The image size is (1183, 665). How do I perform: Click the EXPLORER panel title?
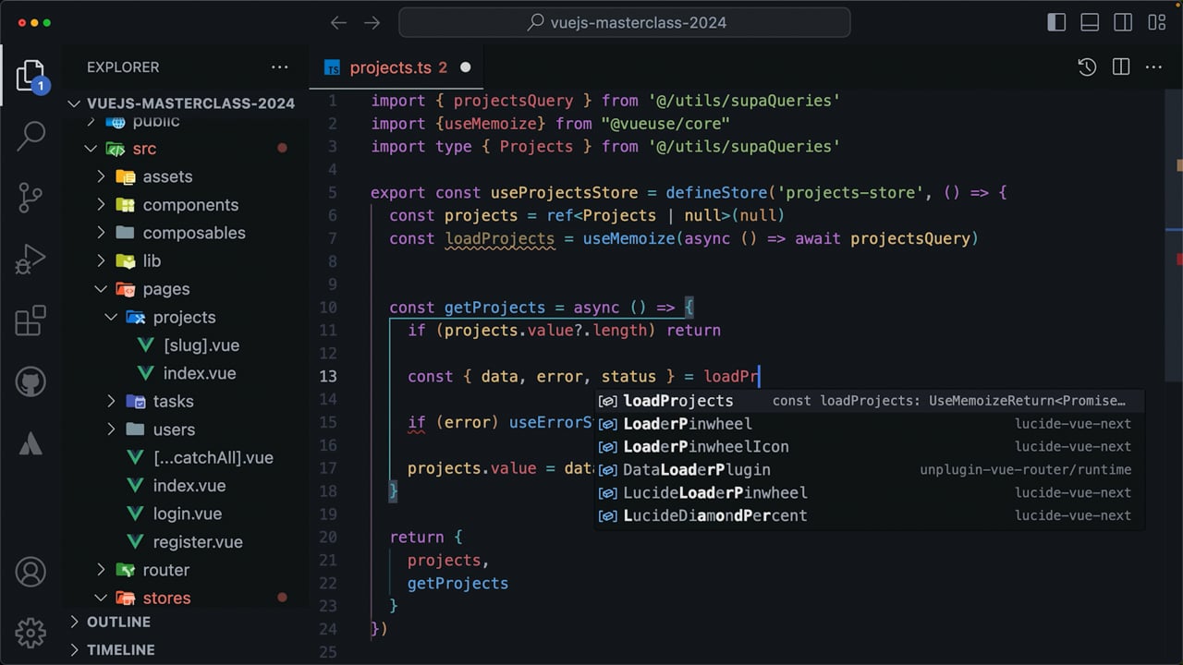pyautogui.click(x=123, y=66)
